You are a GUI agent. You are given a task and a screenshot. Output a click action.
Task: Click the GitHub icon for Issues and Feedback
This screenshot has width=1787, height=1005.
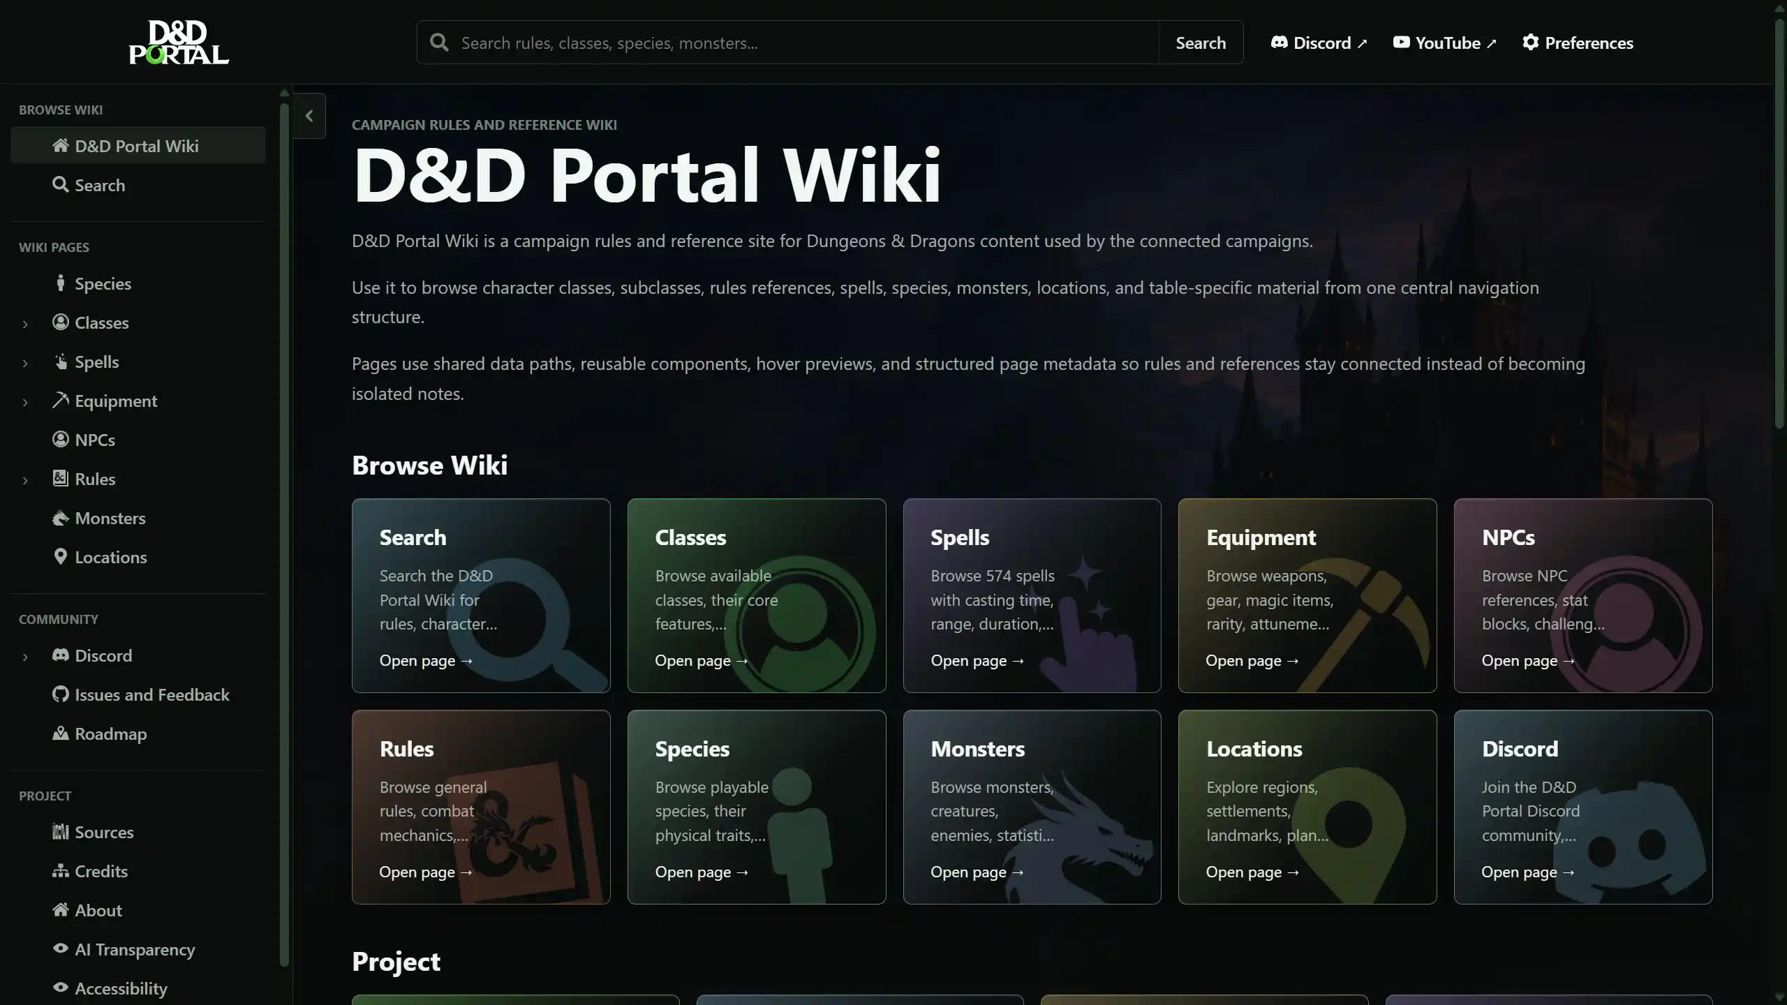pyautogui.click(x=61, y=694)
